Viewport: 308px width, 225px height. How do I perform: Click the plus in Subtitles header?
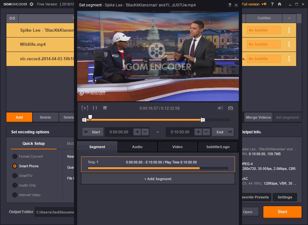[289, 18]
